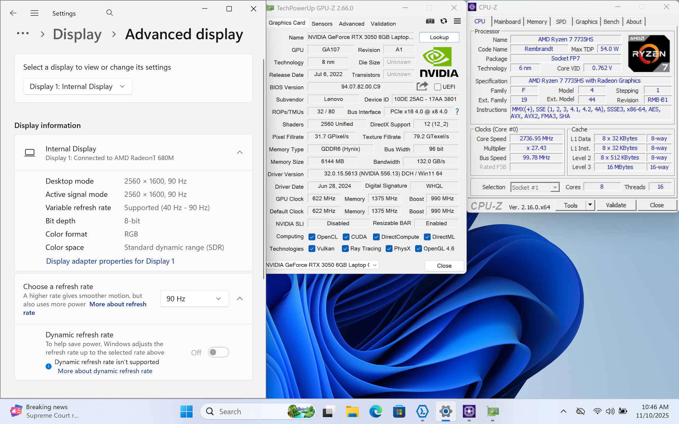
Task: Uncheck the Ray Tracing checkbox
Action: coord(345,249)
